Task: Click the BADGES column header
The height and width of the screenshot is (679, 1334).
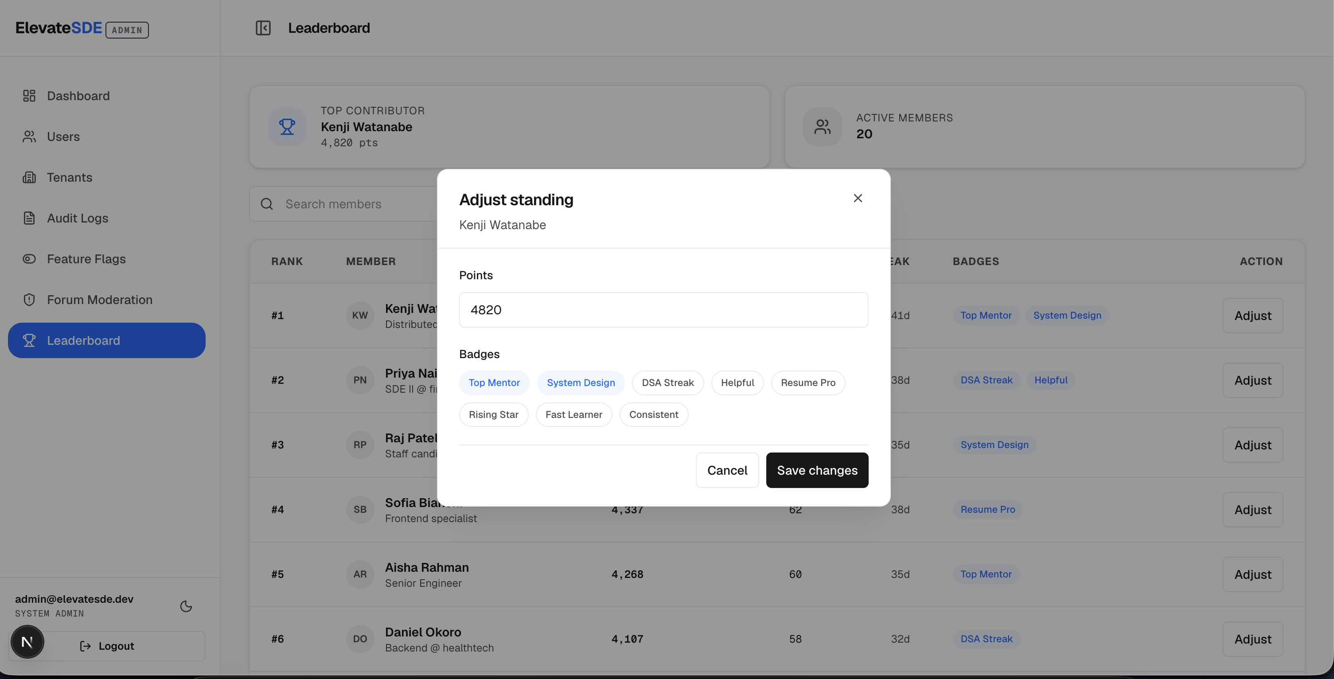Action: pos(975,261)
